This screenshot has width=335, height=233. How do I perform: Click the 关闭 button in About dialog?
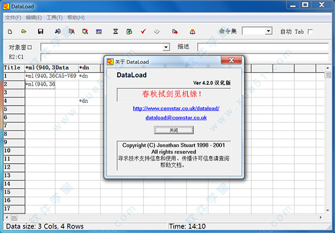(x=174, y=130)
